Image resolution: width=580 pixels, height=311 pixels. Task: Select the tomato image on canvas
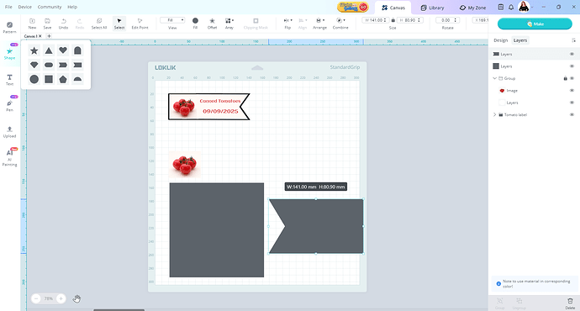click(185, 165)
